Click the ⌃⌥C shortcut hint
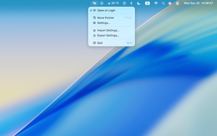Screen dimensions: 217x136 [x=128, y=18]
